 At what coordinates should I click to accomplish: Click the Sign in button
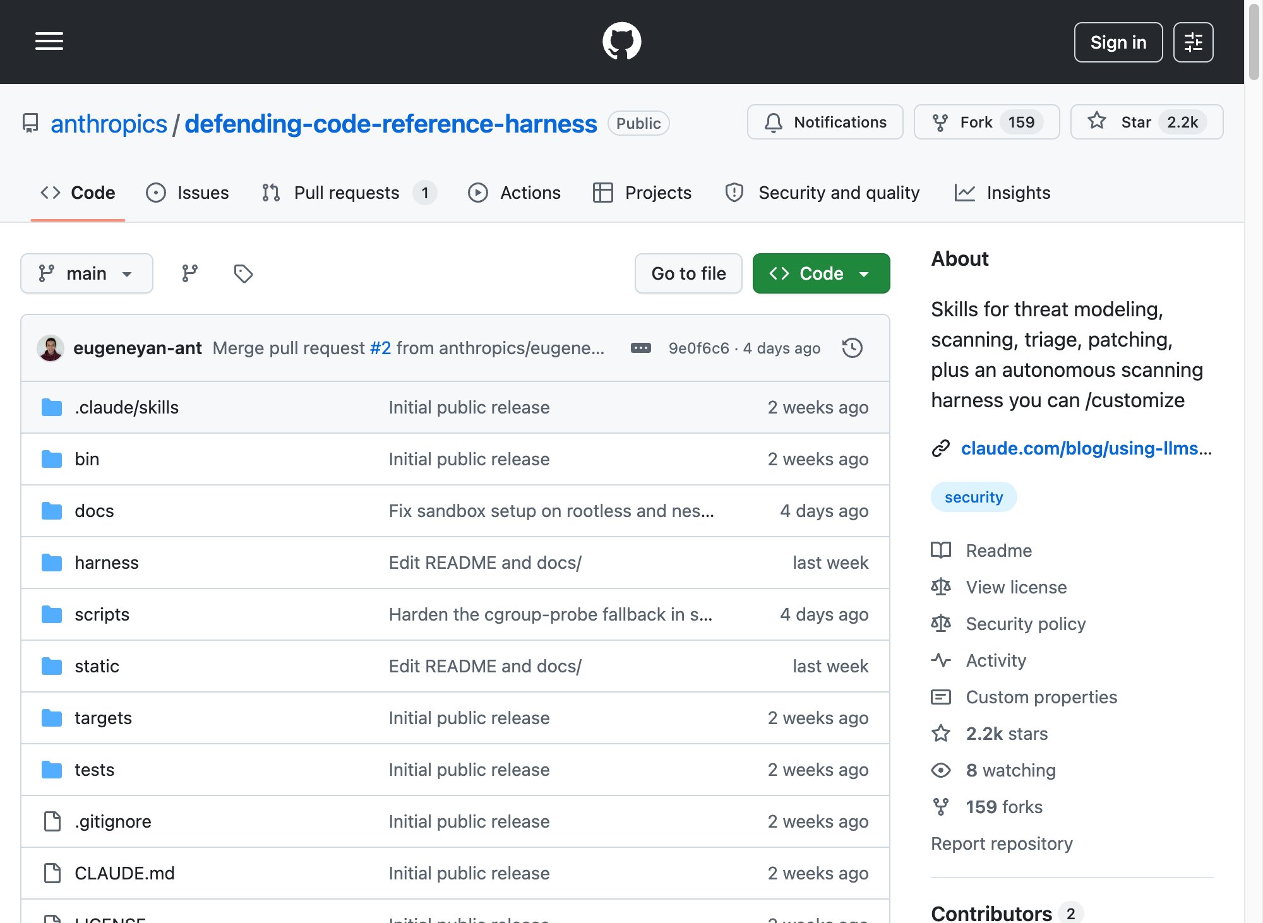click(1118, 42)
